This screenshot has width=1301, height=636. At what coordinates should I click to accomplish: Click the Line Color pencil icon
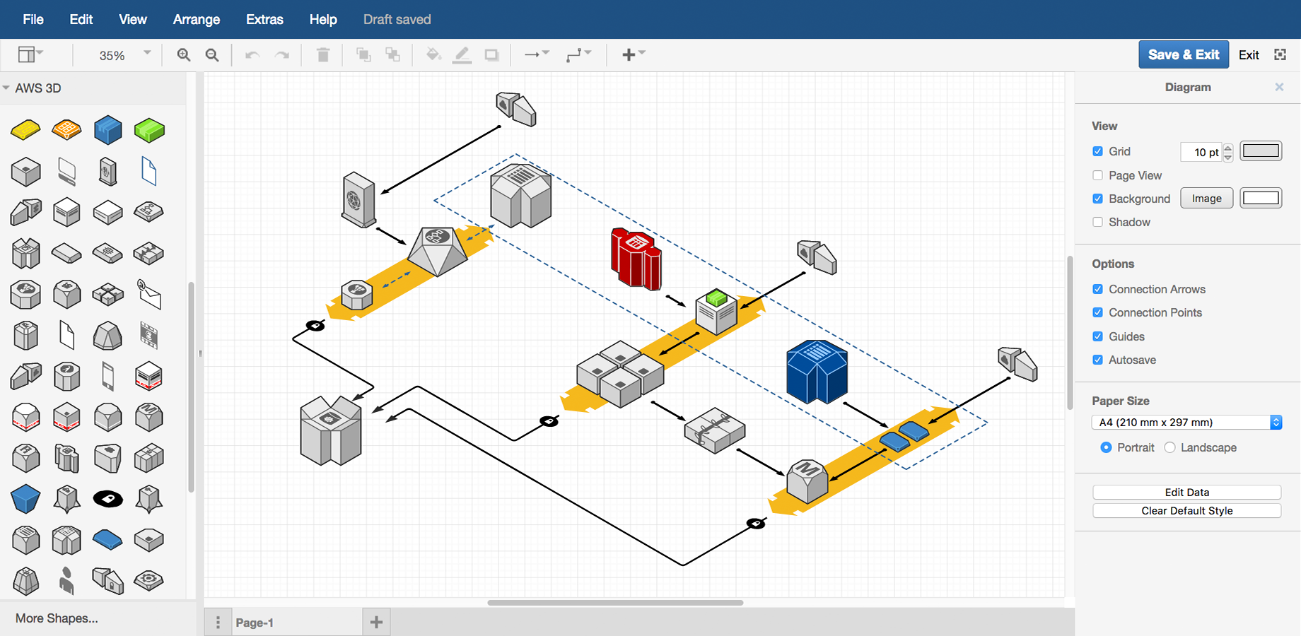pyautogui.click(x=462, y=54)
